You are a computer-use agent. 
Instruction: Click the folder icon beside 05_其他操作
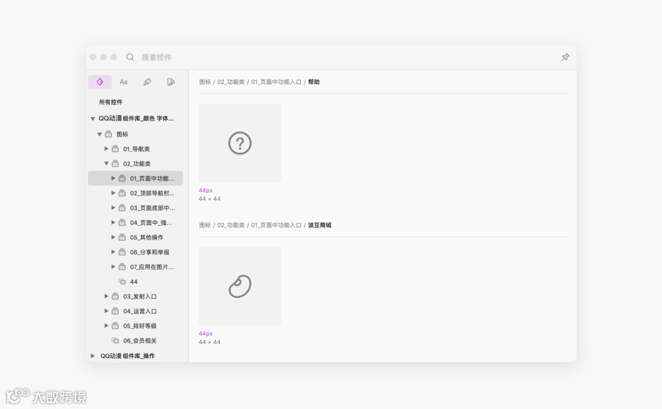tap(122, 237)
